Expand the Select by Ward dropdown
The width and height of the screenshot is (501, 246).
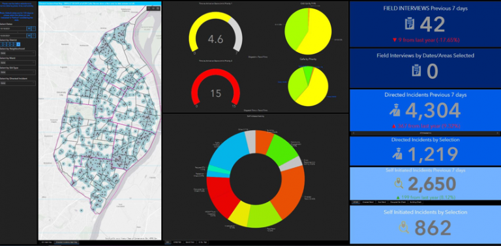tap(18, 62)
